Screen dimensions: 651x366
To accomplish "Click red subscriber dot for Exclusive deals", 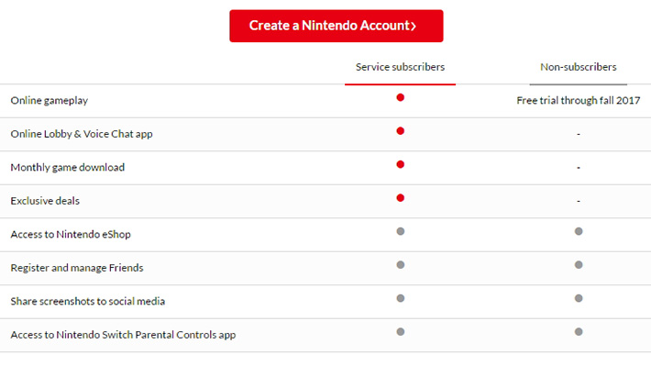I will point(401,198).
